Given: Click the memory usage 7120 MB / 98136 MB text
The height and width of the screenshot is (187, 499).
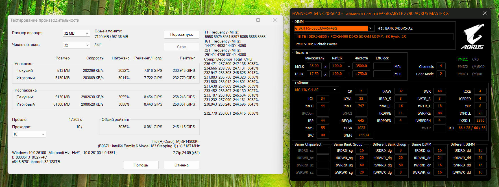Looking at the screenshot, I should tap(111, 37).
